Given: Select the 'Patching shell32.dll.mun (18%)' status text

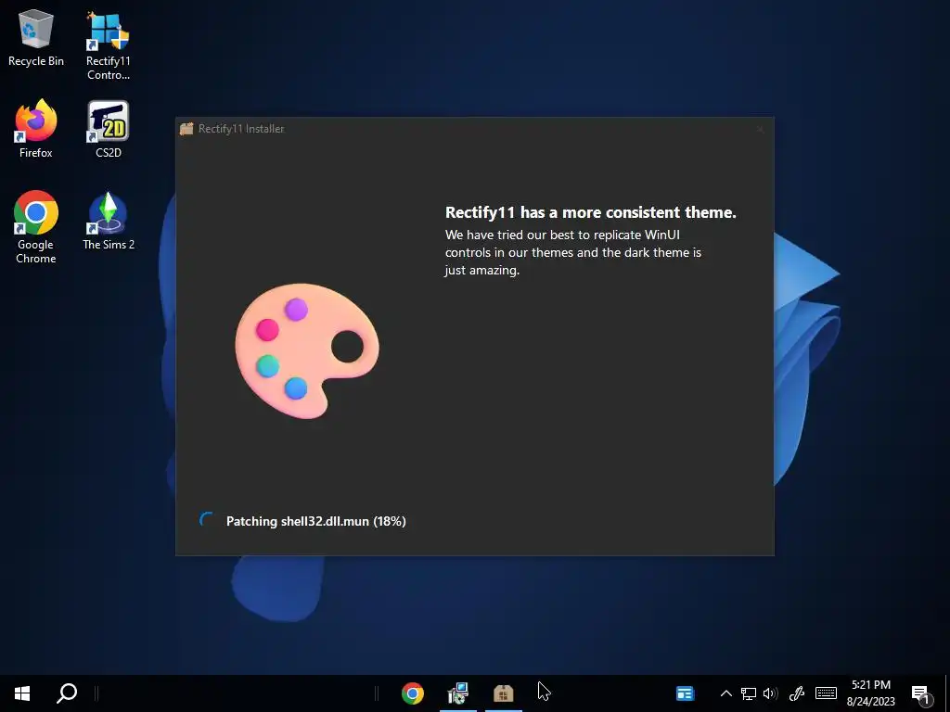Looking at the screenshot, I should [315, 521].
